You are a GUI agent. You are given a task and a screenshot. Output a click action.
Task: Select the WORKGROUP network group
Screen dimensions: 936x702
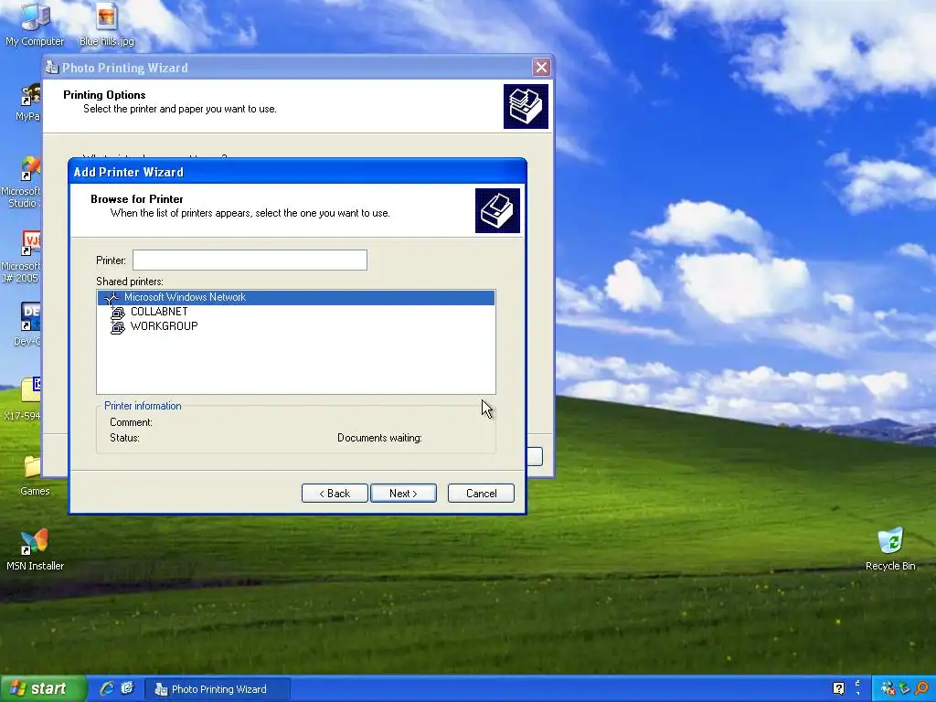(x=165, y=326)
